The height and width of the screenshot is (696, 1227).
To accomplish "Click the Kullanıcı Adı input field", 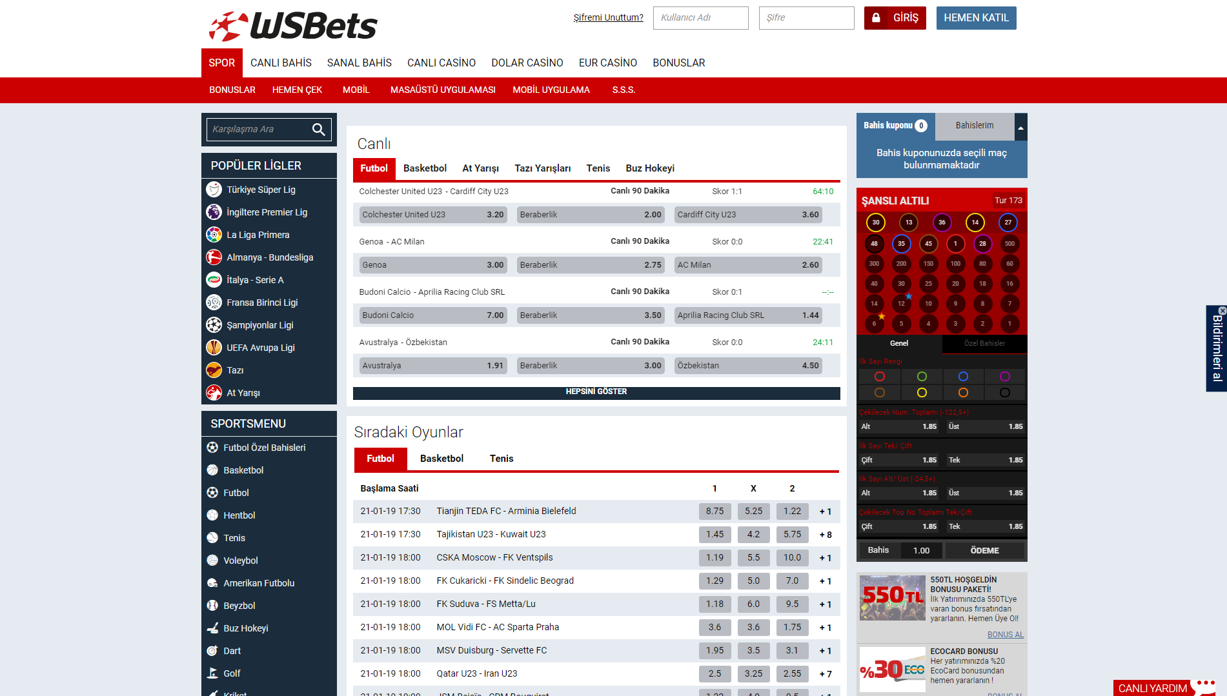I will [700, 18].
